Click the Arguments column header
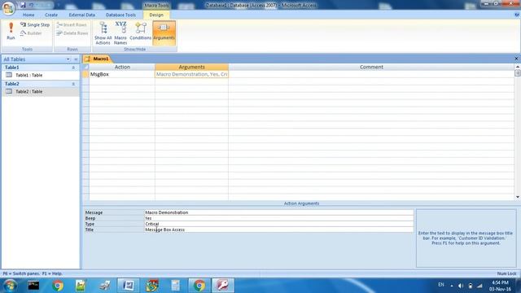 pyautogui.click(x=192, y=67)
